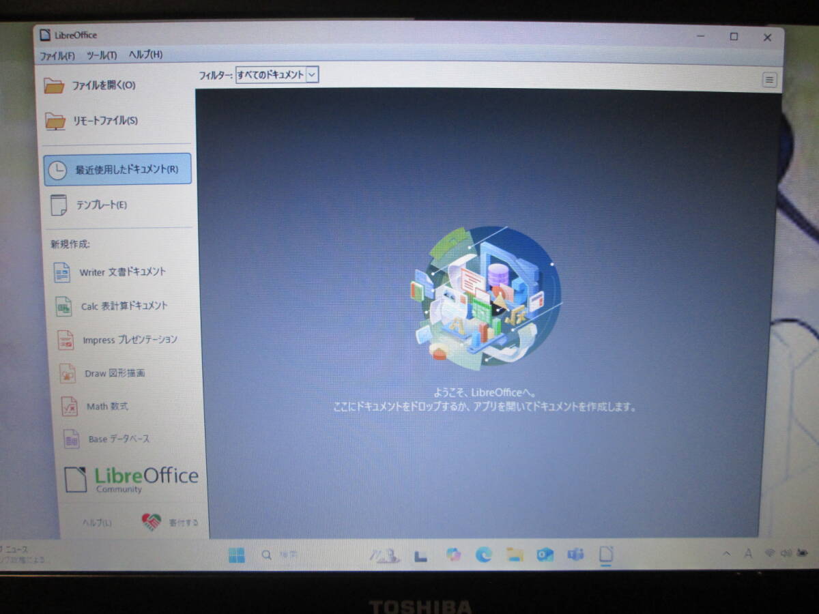Launch Microsoft Edge from taskbar

[x=484, y=555]
